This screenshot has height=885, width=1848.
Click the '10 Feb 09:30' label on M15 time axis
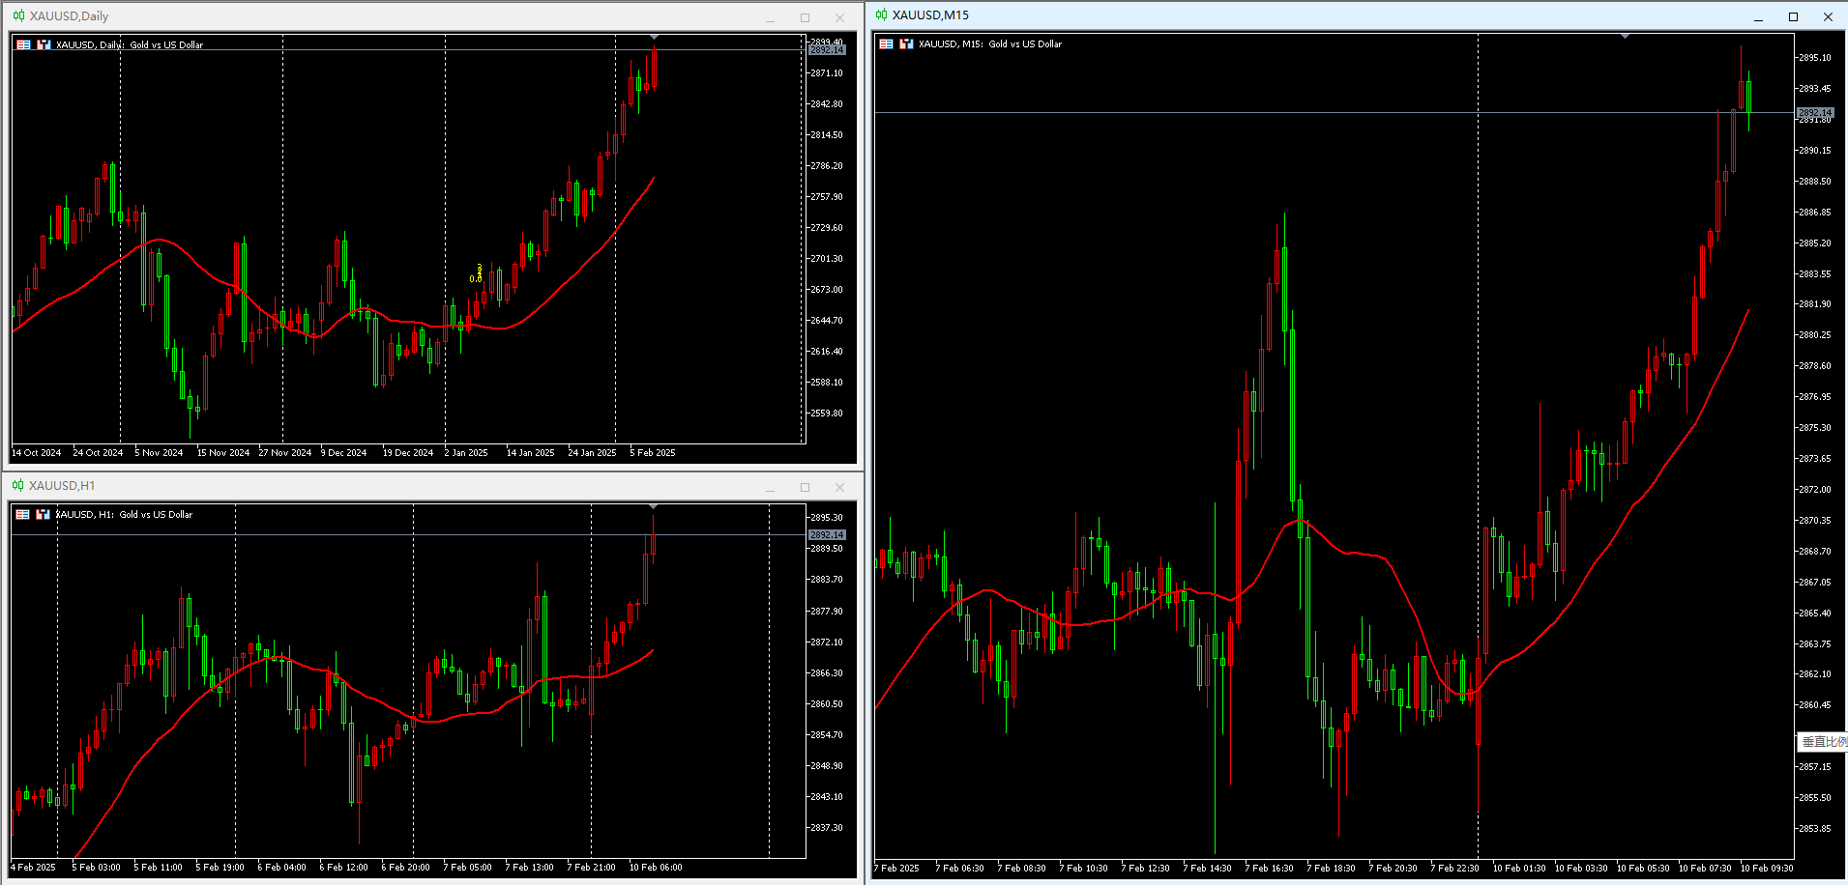1767,868
